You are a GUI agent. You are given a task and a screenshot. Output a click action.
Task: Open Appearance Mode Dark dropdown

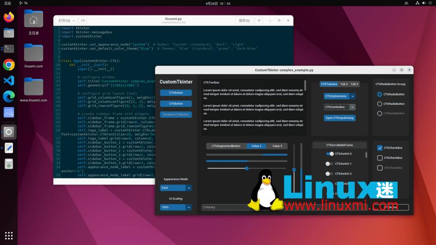(x=176, y=188)
